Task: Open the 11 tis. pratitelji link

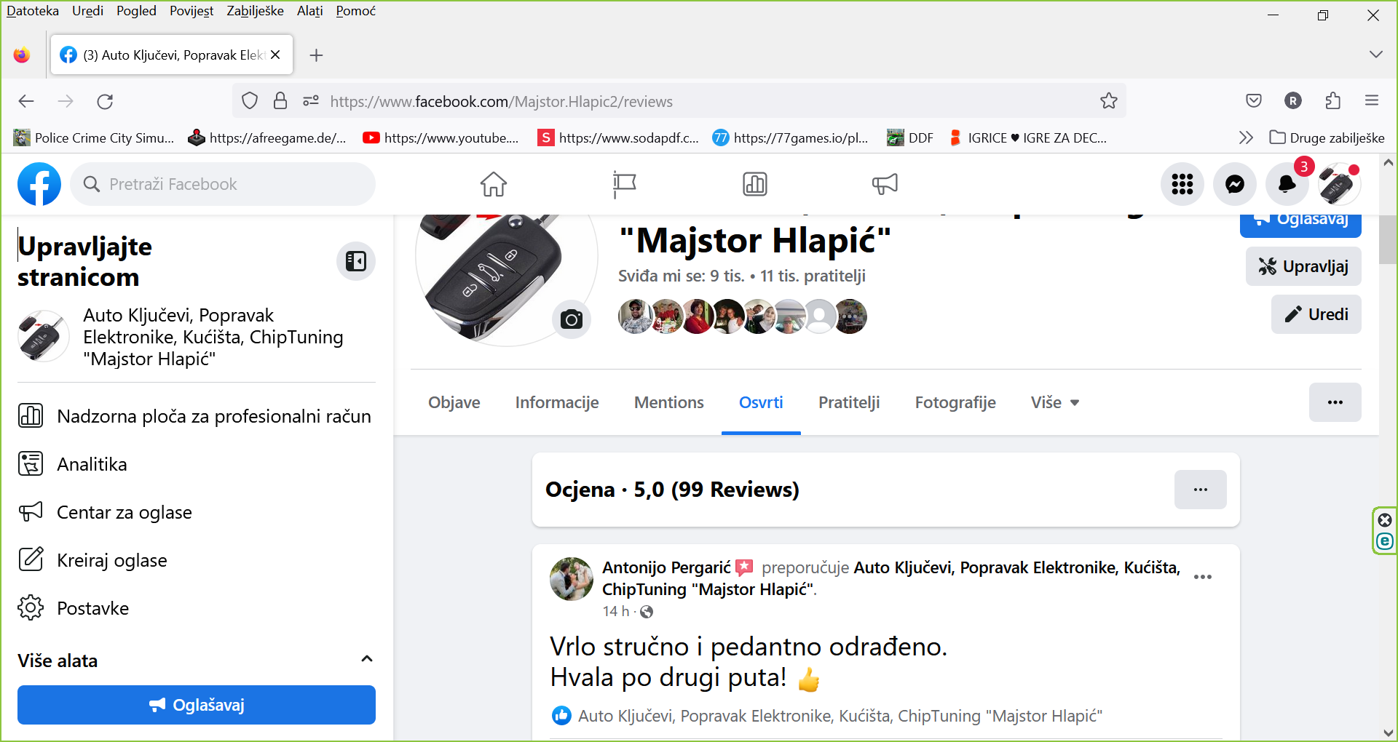Action: 813,276
